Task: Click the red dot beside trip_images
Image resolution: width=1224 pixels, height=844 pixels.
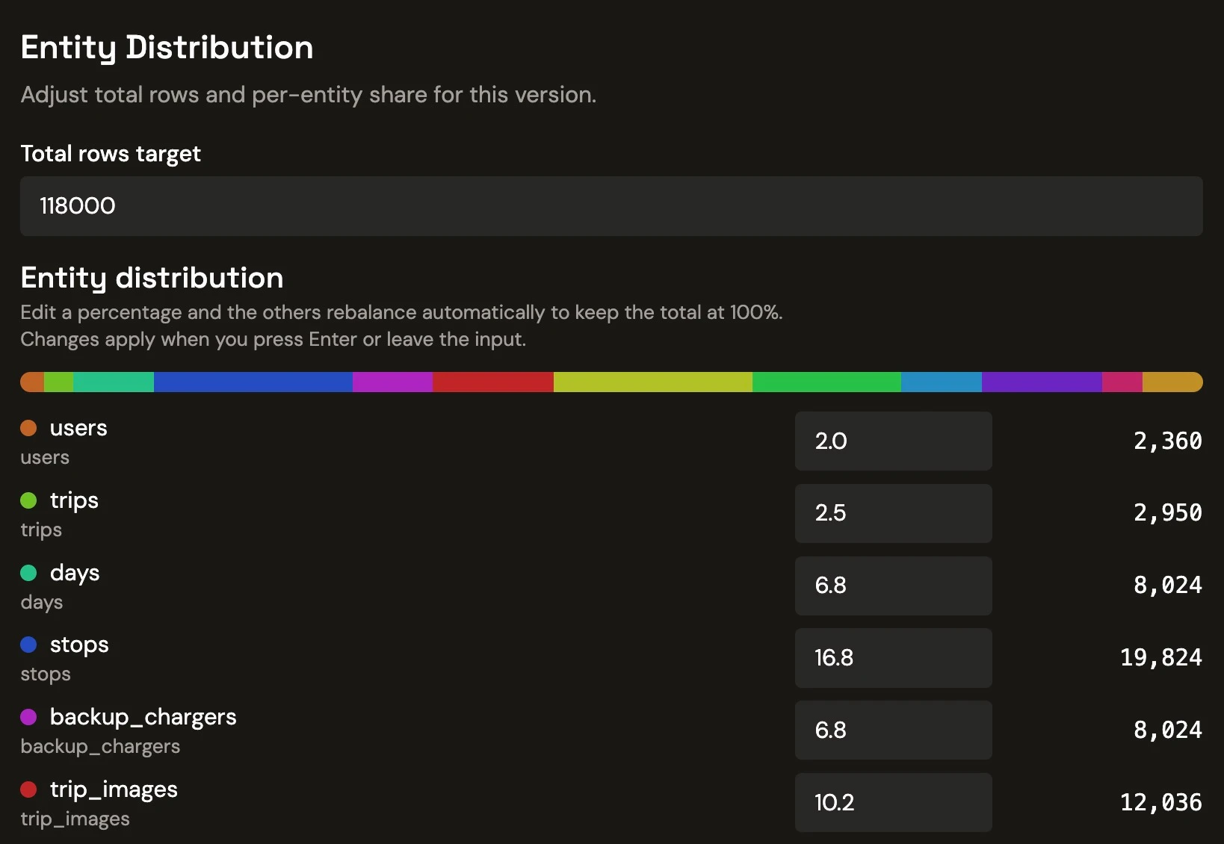Action: [x=29, y=789]
